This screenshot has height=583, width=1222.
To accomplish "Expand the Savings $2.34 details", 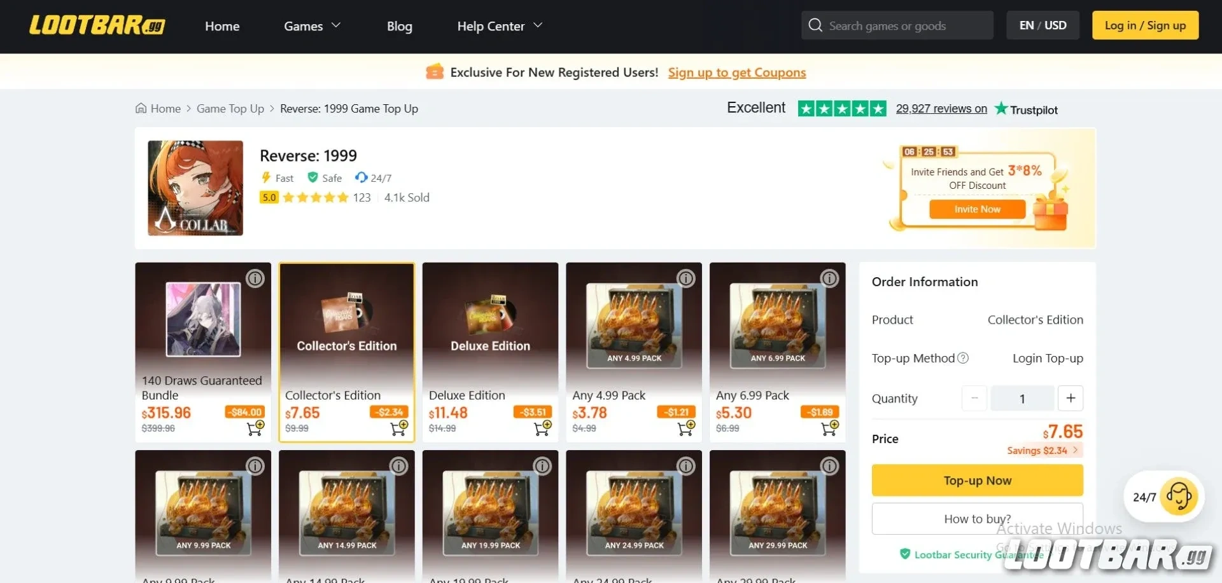I will pos(1043,450).
